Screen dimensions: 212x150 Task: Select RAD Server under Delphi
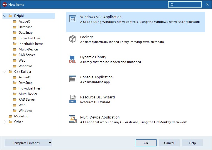[27, 55]
